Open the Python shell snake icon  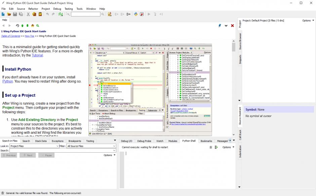point(135,14)
